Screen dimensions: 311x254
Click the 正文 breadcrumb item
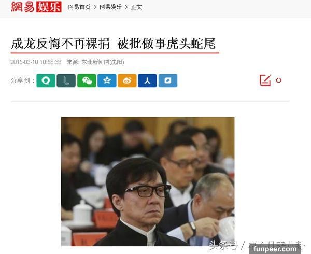pyautogui.click(x=136, y=7)
